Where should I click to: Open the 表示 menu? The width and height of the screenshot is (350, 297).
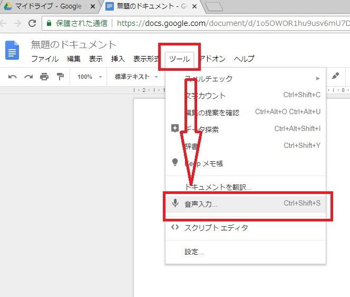tap(96, 59)
